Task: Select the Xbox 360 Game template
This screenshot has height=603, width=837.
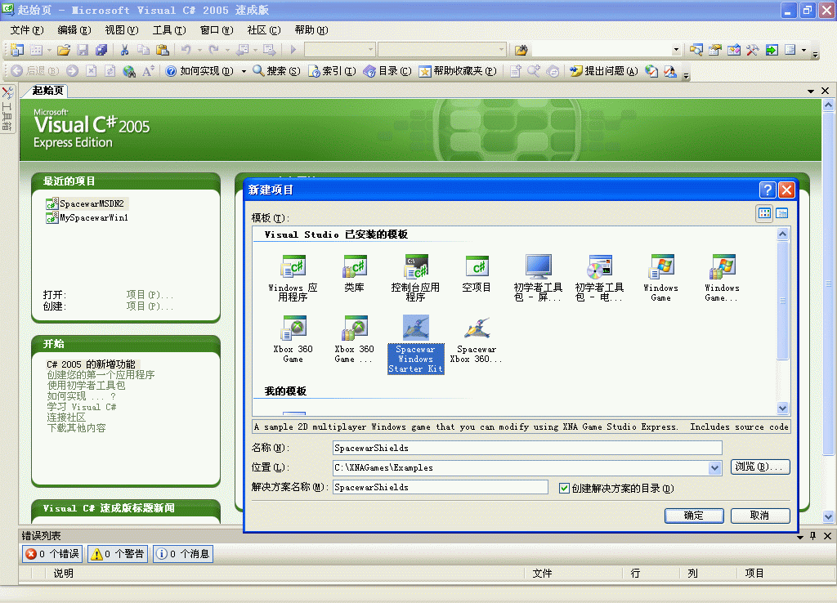Action: (x=293, y=339)
